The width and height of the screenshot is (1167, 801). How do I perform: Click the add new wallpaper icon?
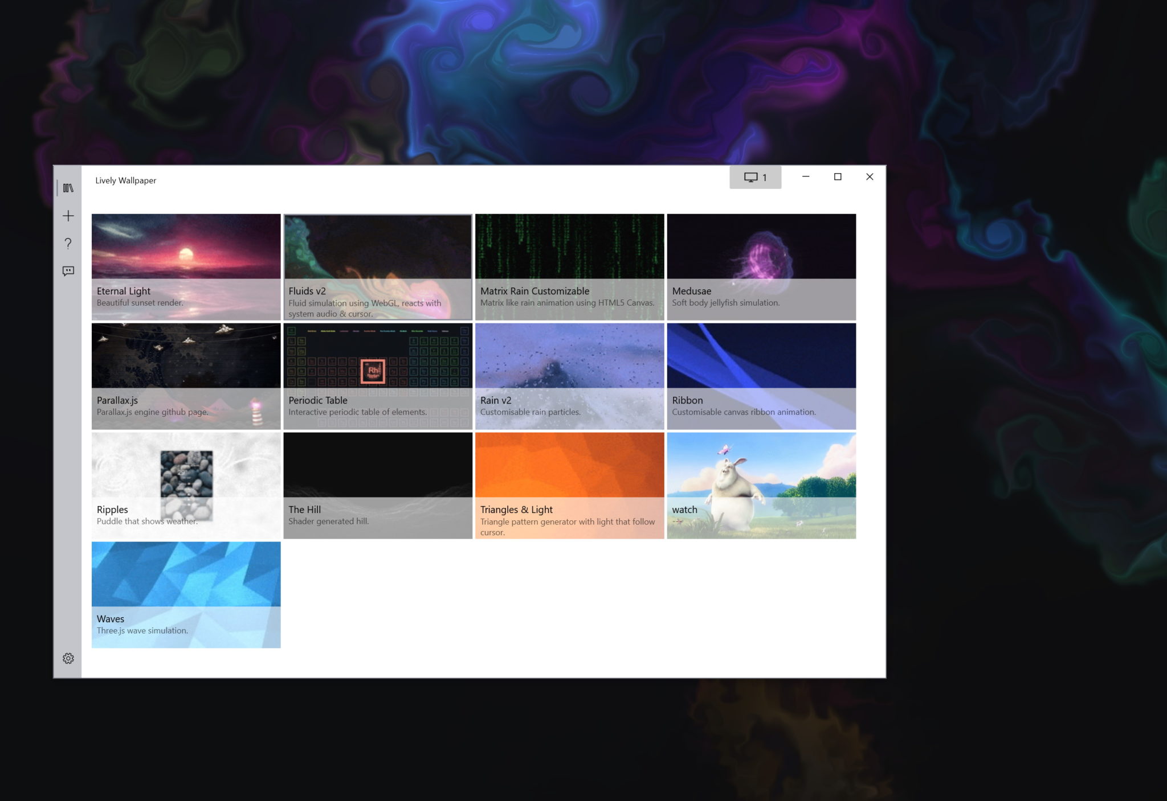69,216
